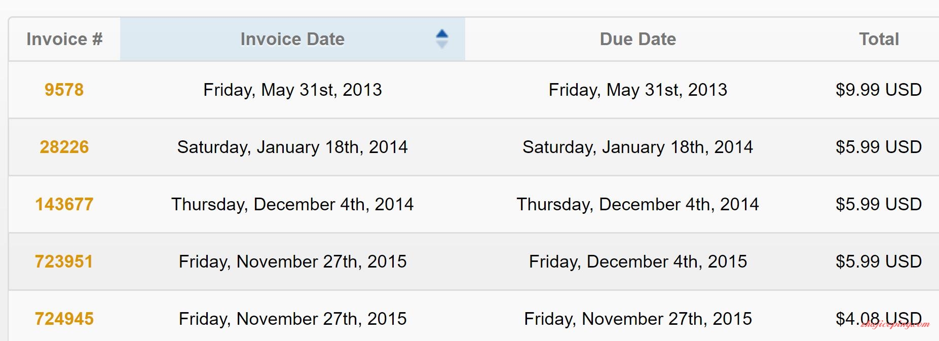Click the $9.99 USD total cell

click(879, 90)
